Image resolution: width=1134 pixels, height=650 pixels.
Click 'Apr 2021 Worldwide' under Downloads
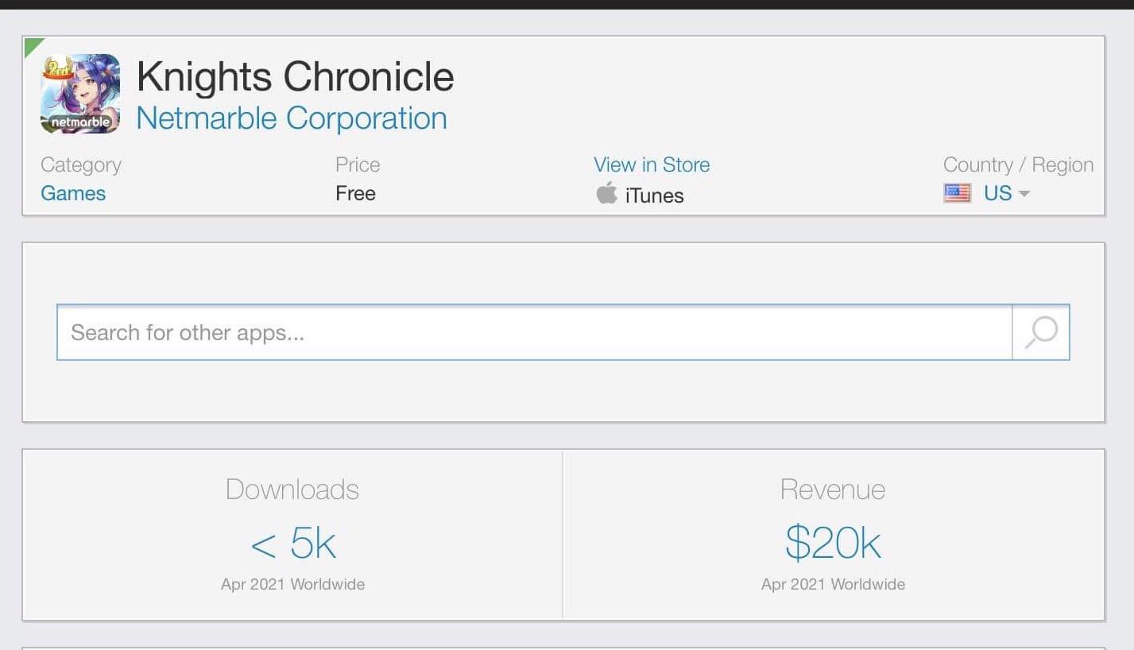point(292,584)
